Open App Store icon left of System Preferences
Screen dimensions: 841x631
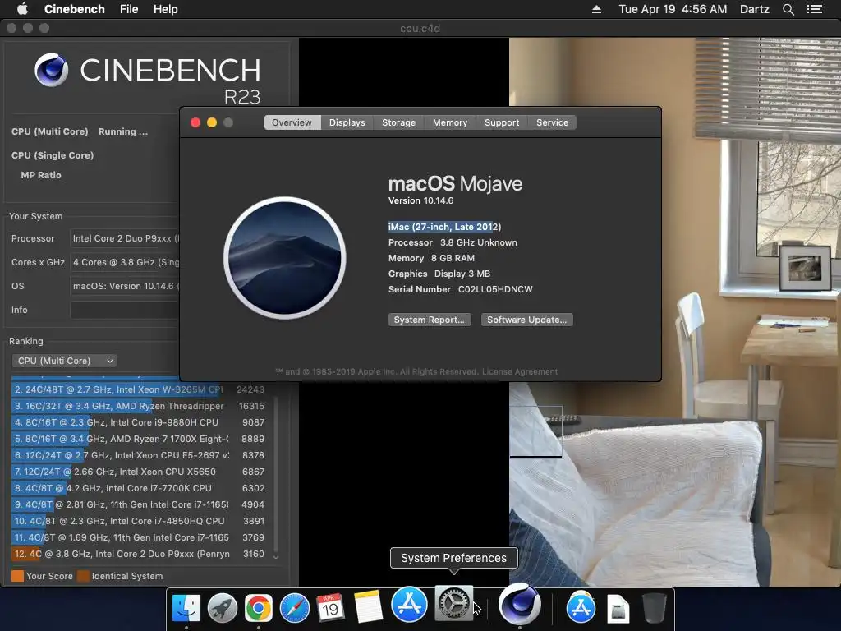tap(409, 605)
